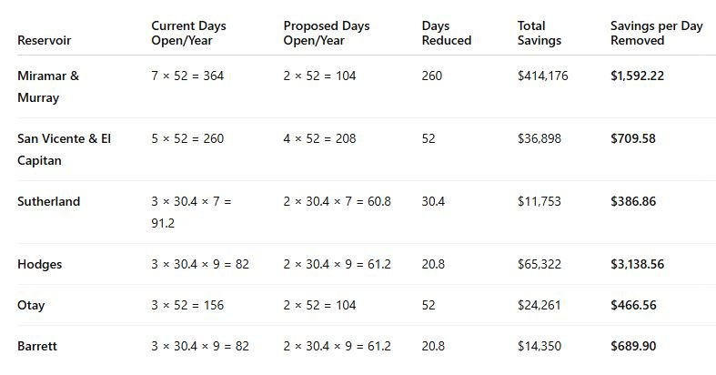Click the $24,261 total savings for Otay
The image size is (716, 375).
point(539,305)
